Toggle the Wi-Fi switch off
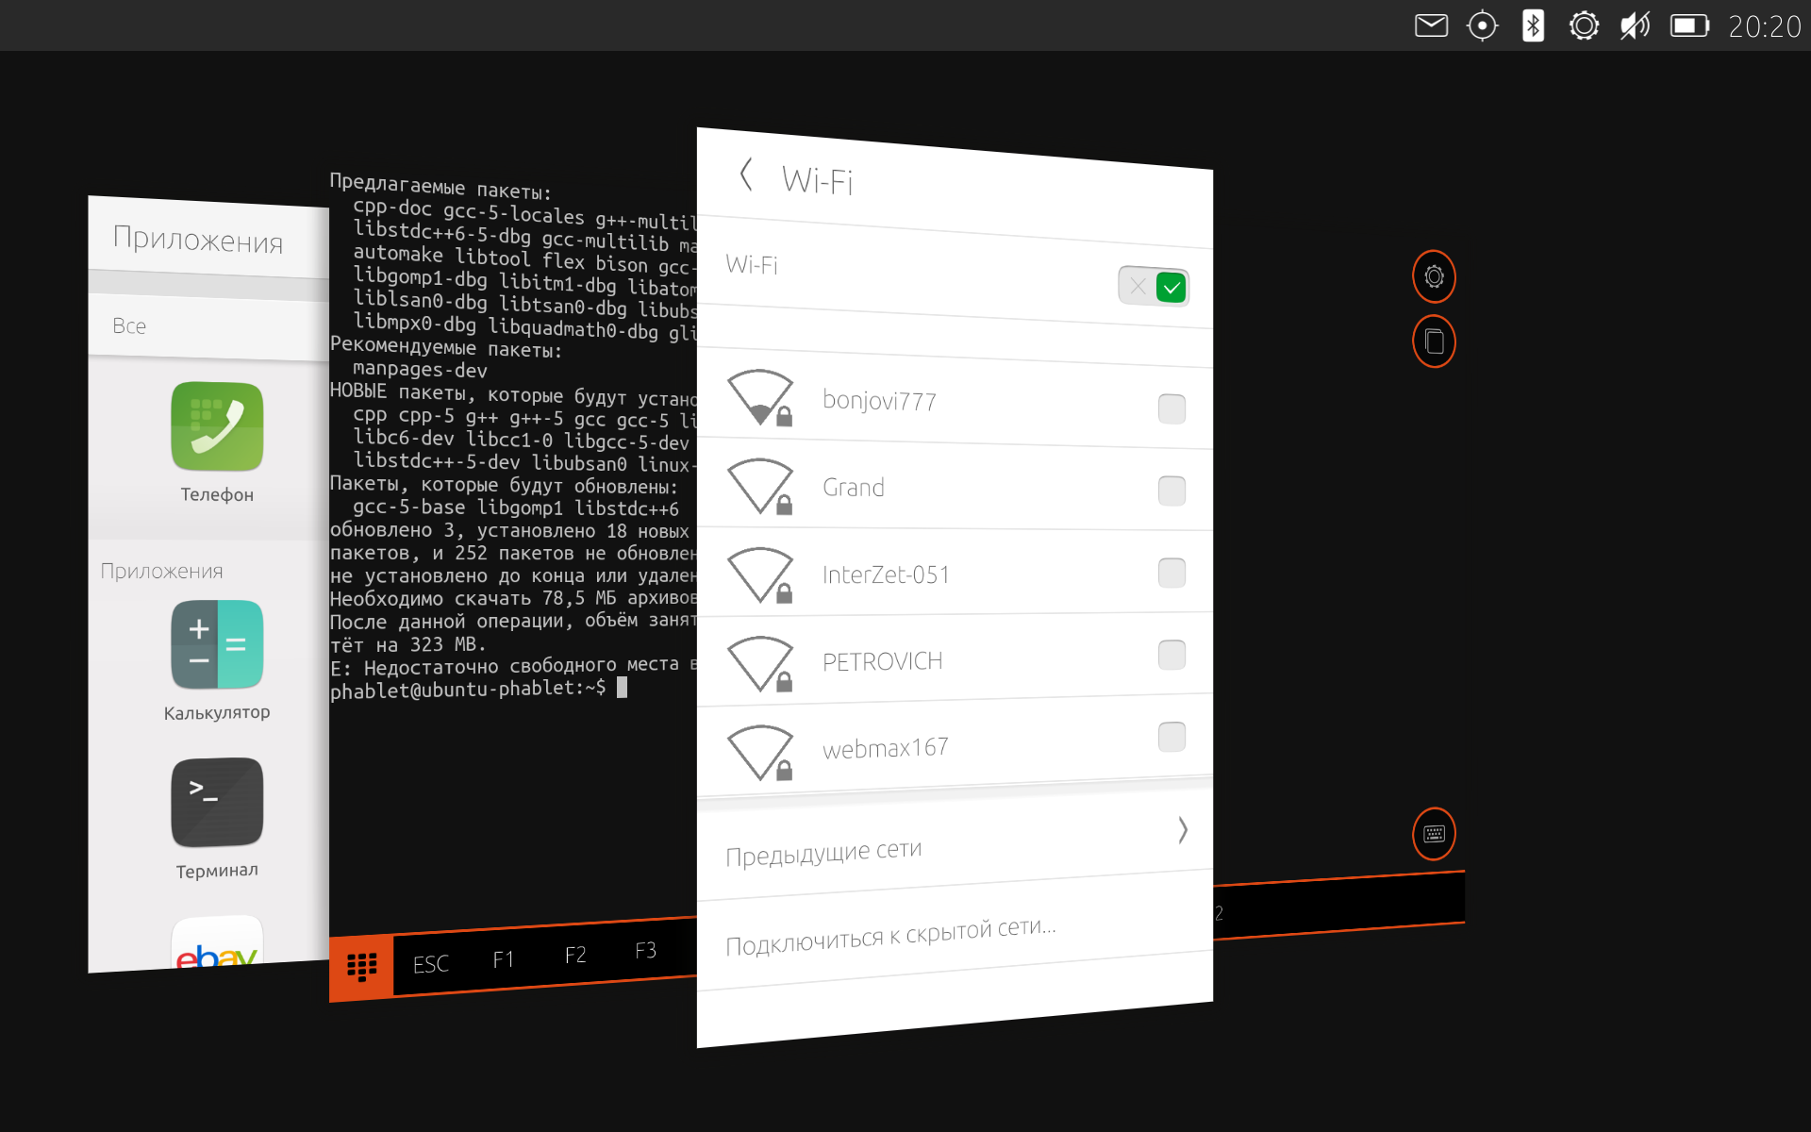This screenshot has height=1132, width=1811. (1153, 286)
